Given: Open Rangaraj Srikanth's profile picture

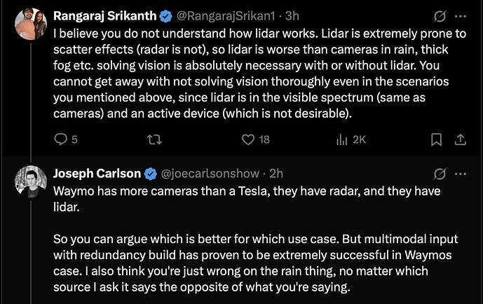Looking at the screenshot, I should (x=31, y=25).
